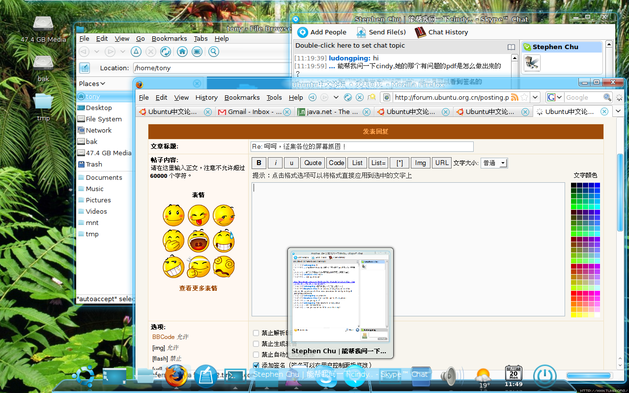
Task: Open the Ubuntu main menu dock icon
Action: (x=83, y=376)
